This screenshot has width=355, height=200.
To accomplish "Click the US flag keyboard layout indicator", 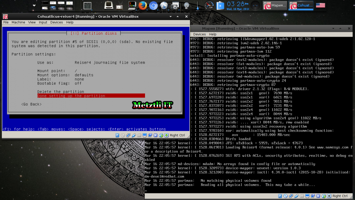I will [x=320, y=5].
